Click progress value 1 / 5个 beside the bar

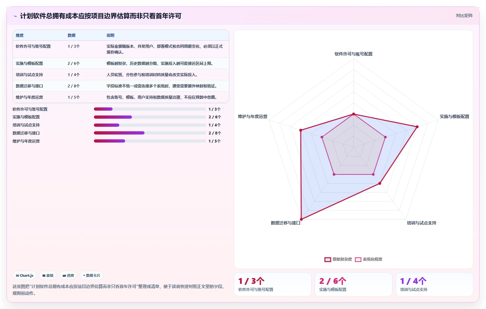tap(215, 141)
